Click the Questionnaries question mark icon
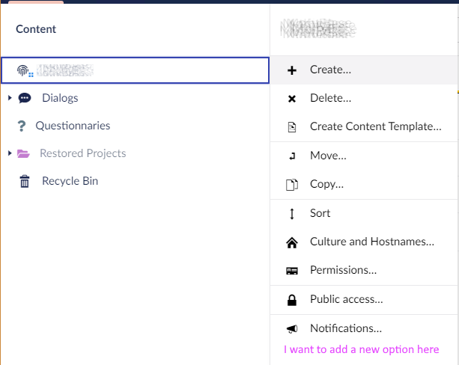 (x=22, y=126)
